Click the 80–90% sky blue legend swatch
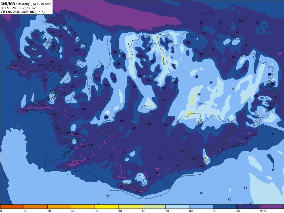The height and width of the screenshot is (213, 284). tap(201, 207)
